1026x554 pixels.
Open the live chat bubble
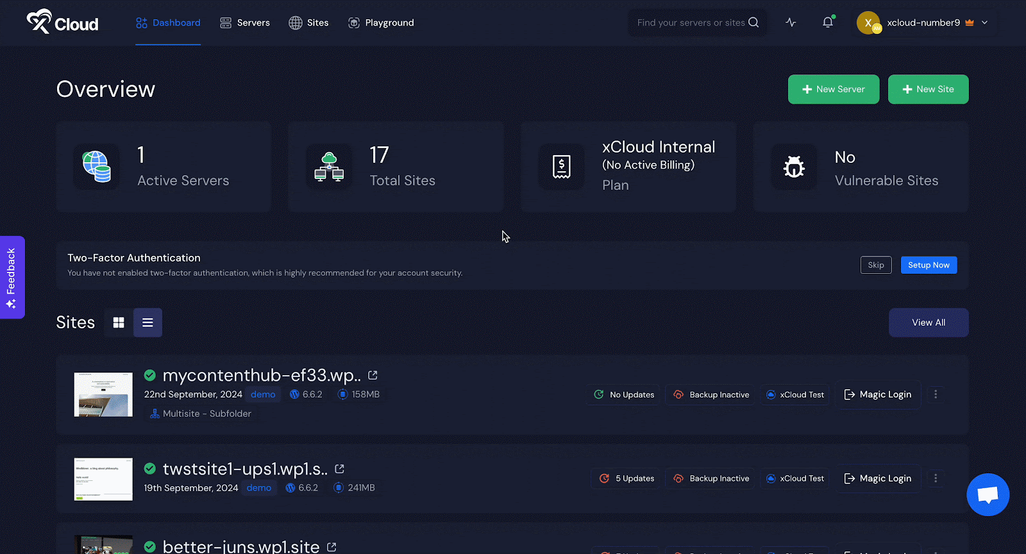click(x=988, y=494)
